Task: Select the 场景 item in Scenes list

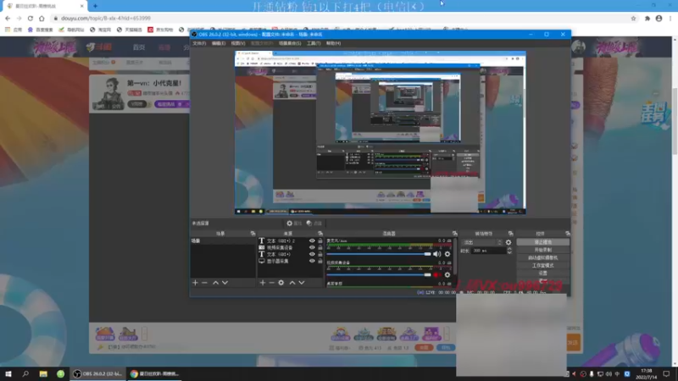Action: tap(223, 240)
